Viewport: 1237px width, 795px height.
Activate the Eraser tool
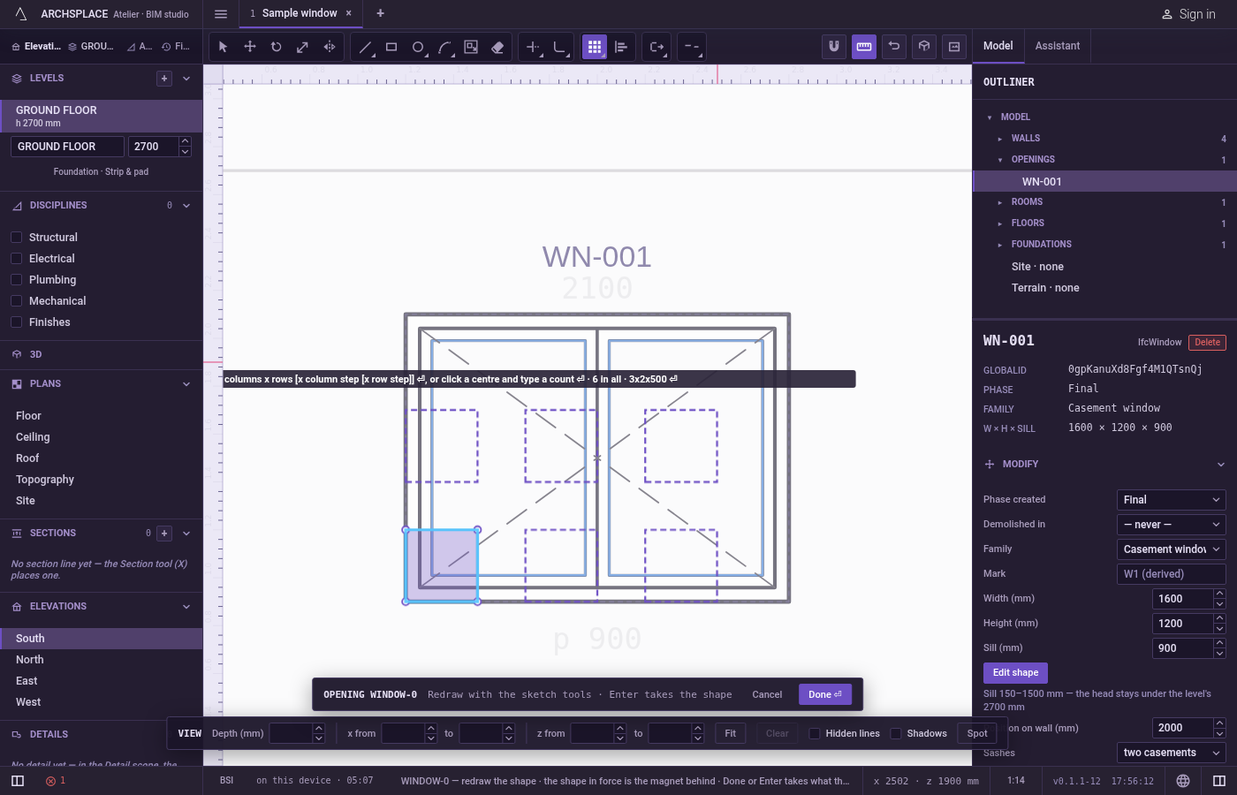pyautogui.click(x=497, y=47)
